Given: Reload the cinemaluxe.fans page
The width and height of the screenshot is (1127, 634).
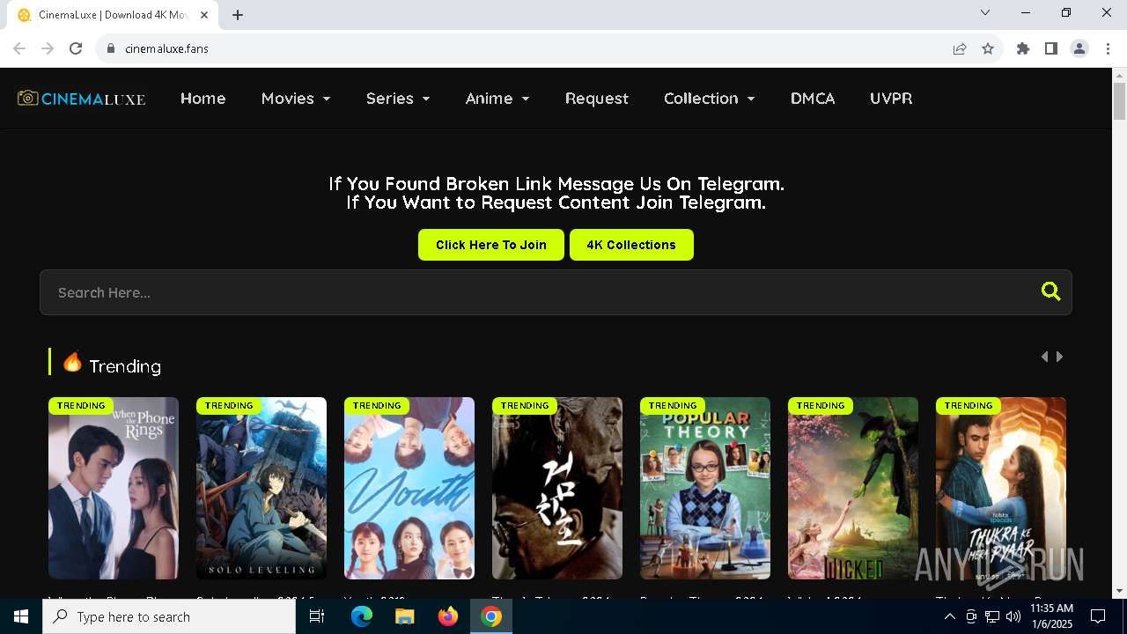Looking at the screenshot, I should click(x=76, y=48).
